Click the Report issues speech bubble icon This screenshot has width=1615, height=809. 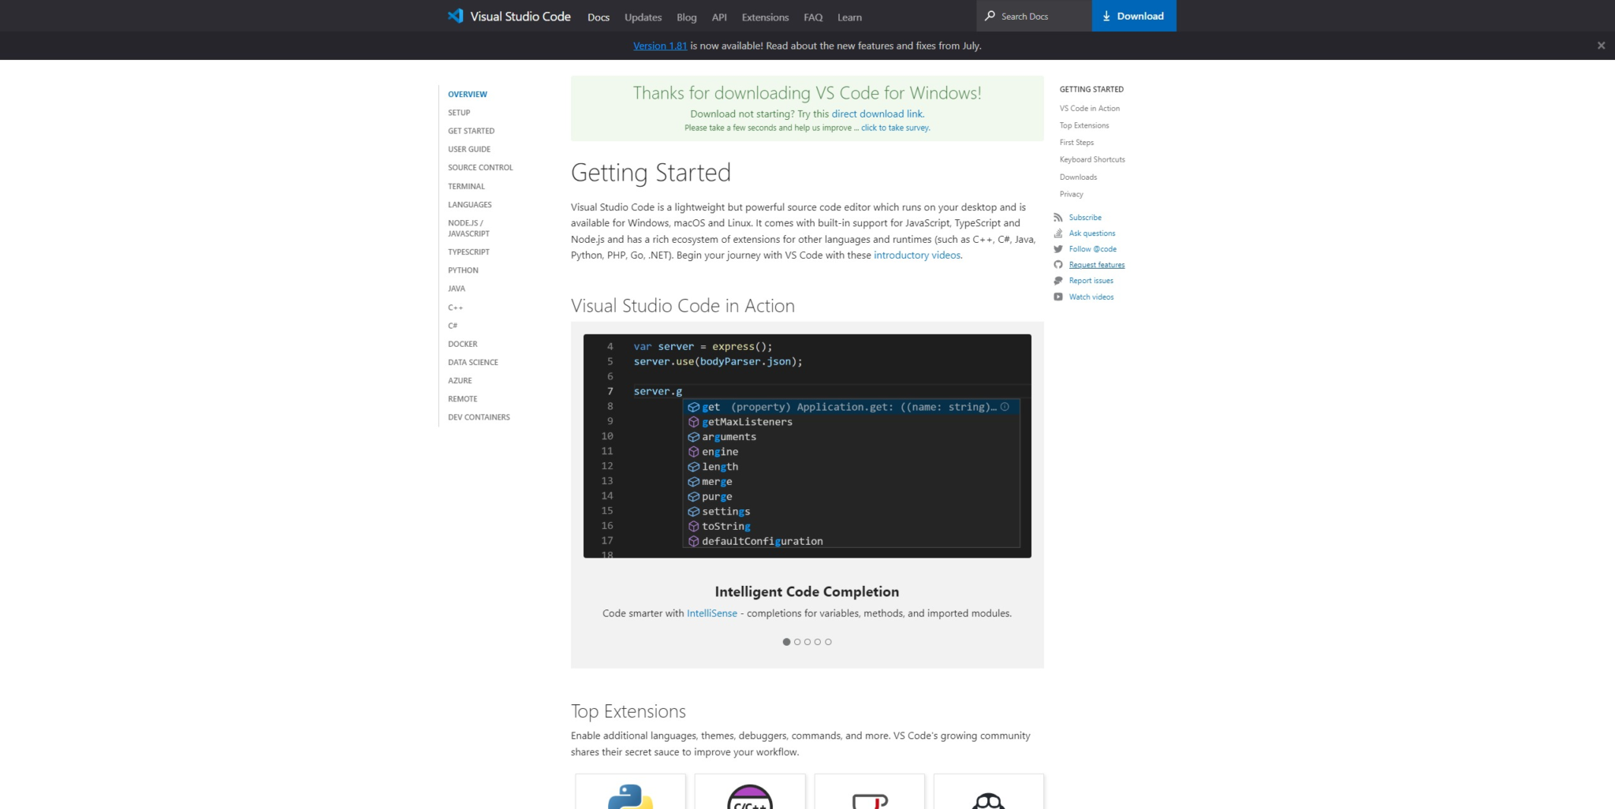click(x=1058, y=280)
